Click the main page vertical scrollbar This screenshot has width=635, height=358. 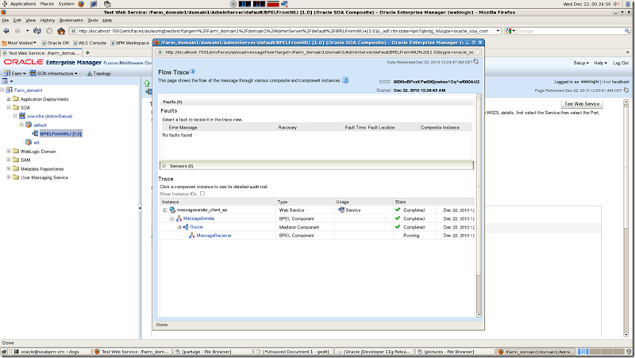coord(625,218)
